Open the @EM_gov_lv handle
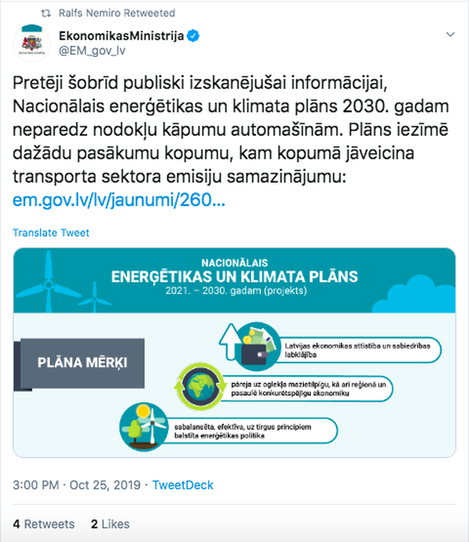 92,51
